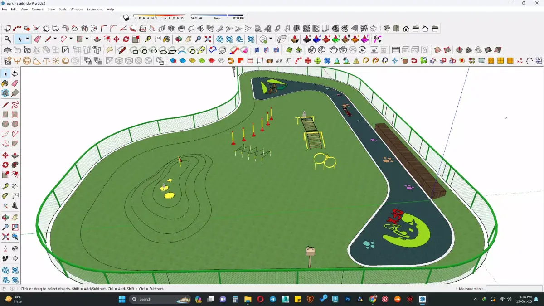Open the File menu
This screenshot has height=306, width=544.
pyautogui.click(x=5, y=9)
